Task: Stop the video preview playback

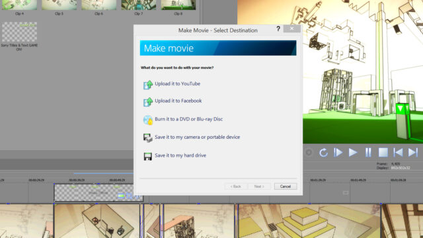Action: pos(383,153)
